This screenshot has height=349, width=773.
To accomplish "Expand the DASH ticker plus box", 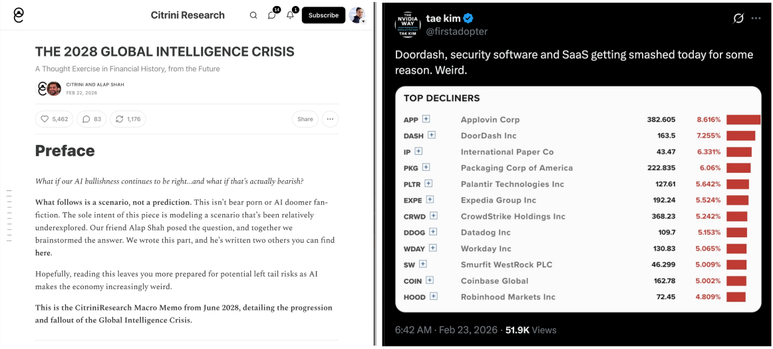I will point(432,136).
